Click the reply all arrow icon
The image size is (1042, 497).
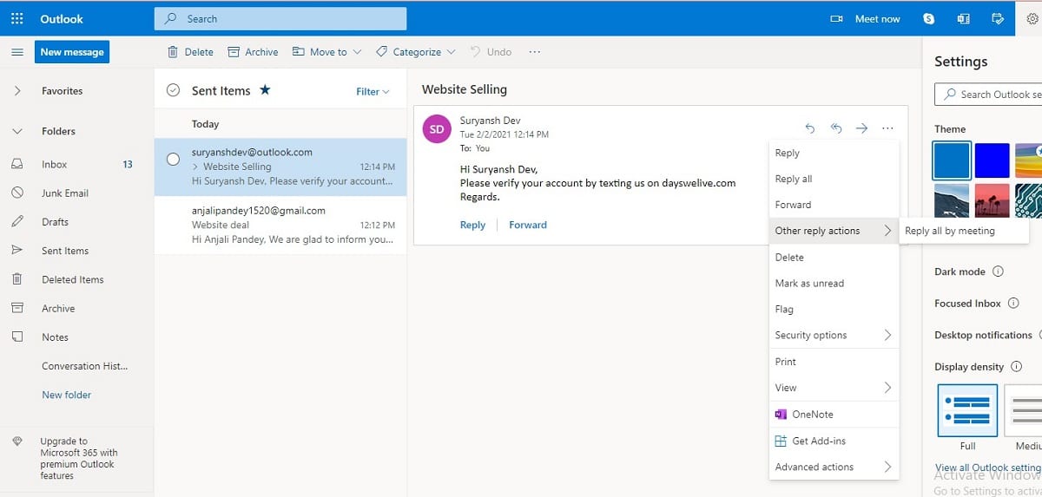[836, 128]
